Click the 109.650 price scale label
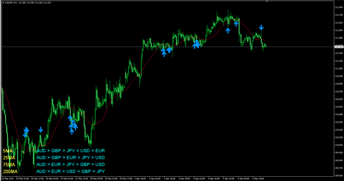This screenshot has width=344, height=181. point(339,175)
